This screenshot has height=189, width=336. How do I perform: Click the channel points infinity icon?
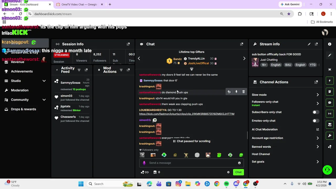coord(145,172)
